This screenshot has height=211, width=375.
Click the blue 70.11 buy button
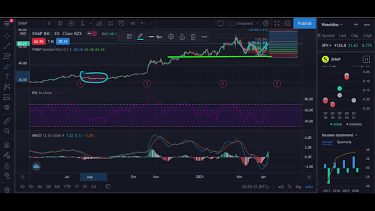click(63, 41)
